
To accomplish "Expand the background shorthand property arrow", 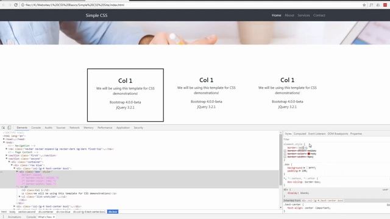I will click(x=304, y=168).
